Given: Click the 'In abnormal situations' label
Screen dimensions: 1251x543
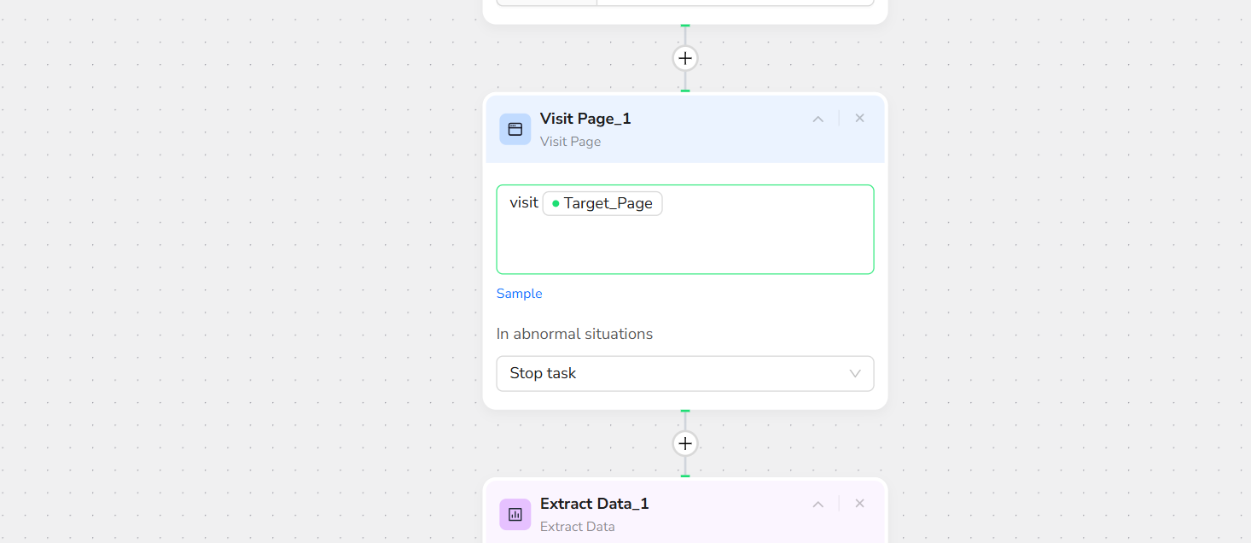Looking at the screenshot, I should click(x=574, y=334).
